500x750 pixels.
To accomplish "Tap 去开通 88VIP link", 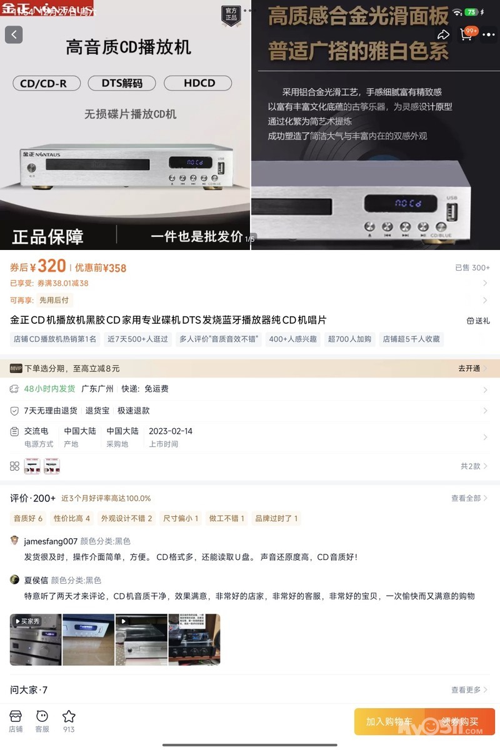I will [473, 368].
